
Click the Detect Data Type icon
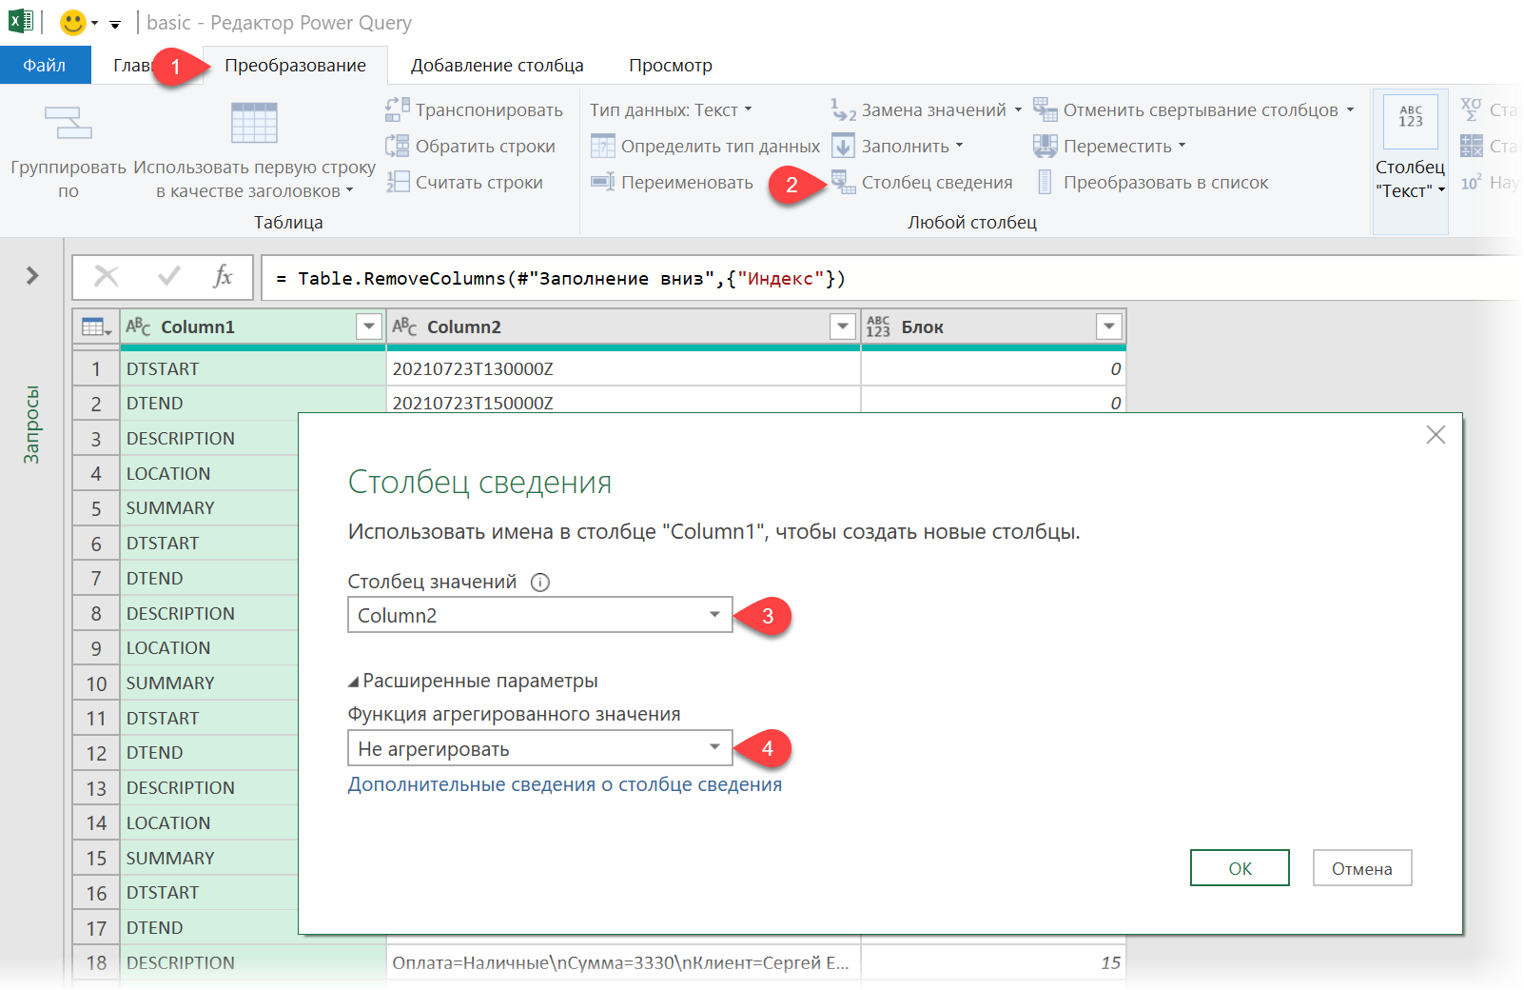coord(603,146)
